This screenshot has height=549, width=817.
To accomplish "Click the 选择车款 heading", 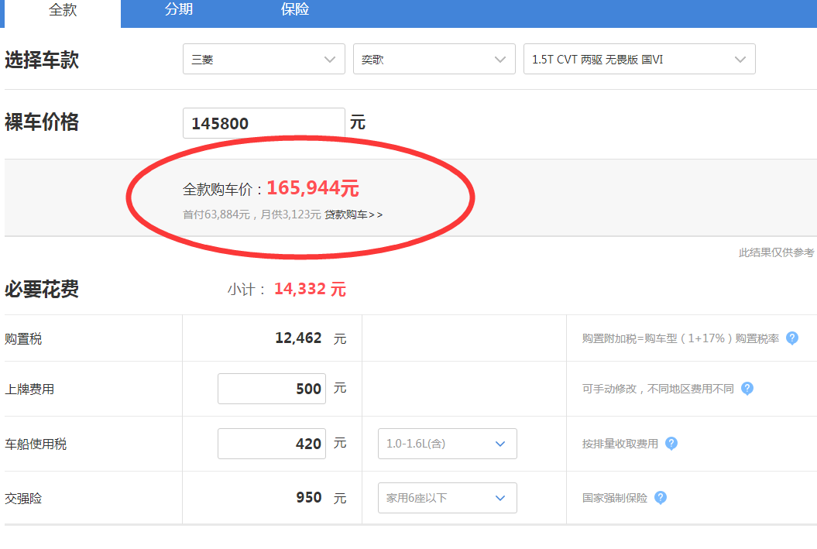I will 42,60.
